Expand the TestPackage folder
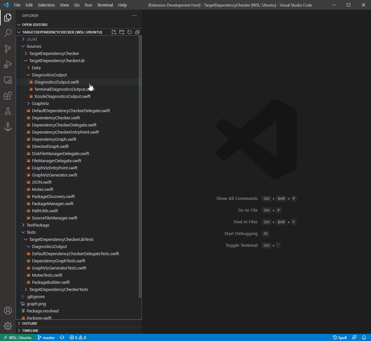 click(x=79, y=225)
